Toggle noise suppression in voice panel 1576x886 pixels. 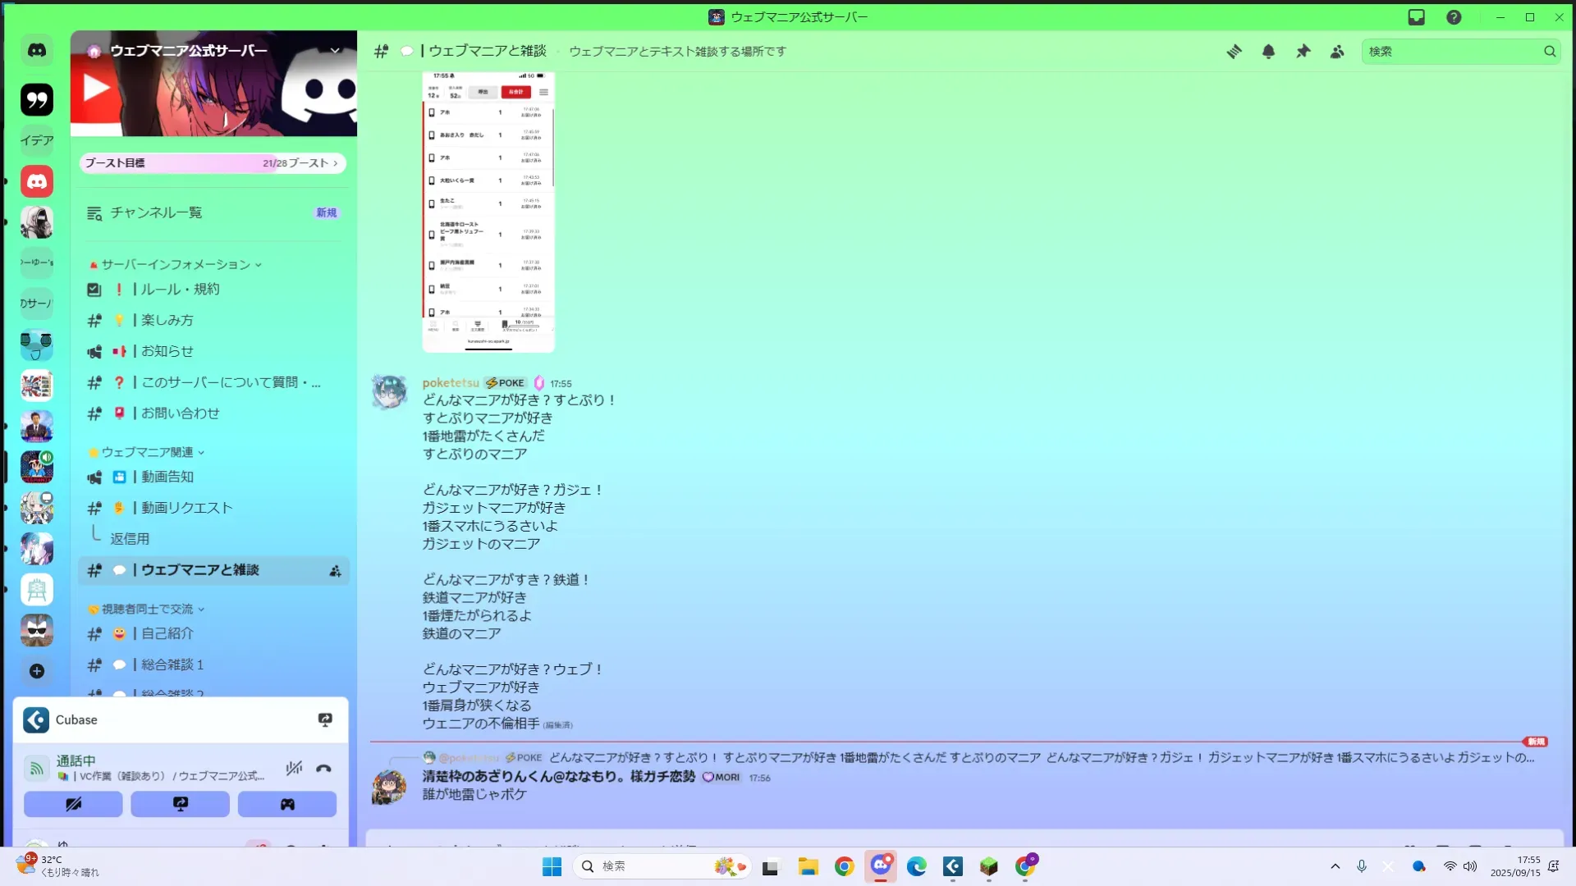click(293, 769)
